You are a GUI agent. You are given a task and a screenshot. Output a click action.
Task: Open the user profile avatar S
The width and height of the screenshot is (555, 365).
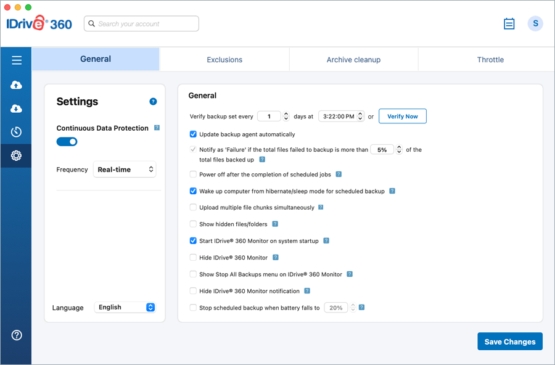coord(535,24)
